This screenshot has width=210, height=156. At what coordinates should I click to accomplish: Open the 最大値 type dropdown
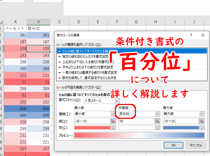(202, 114)
